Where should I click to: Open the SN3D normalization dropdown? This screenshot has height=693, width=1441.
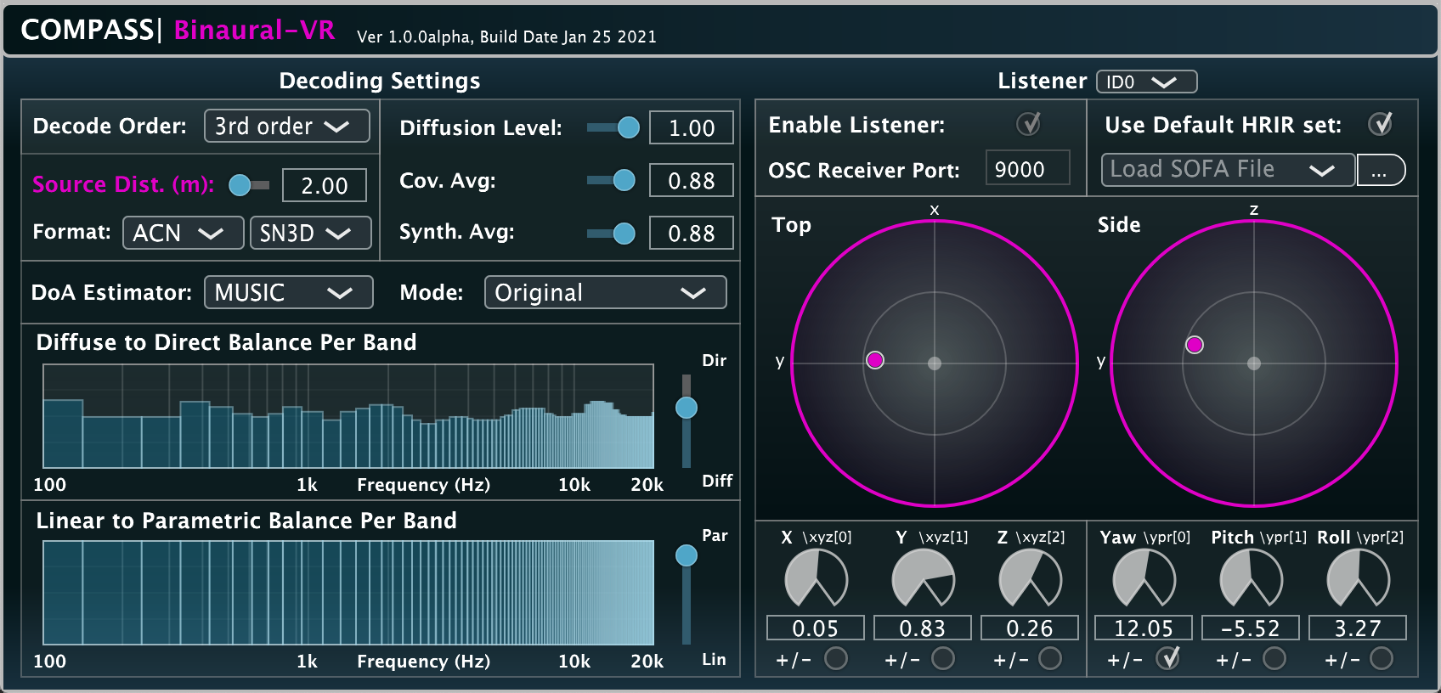pos(310,233)
